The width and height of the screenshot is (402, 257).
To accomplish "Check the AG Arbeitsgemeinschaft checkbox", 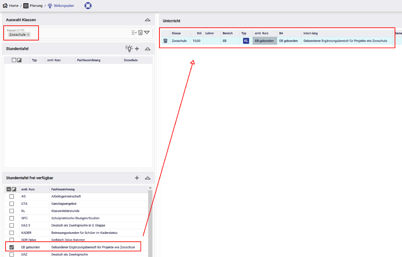I will (x=12, y=196).
